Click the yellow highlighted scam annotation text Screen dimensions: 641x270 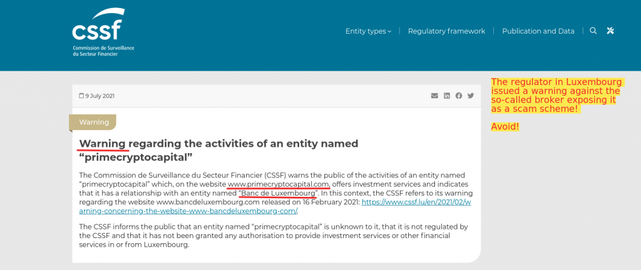[556, 96]
